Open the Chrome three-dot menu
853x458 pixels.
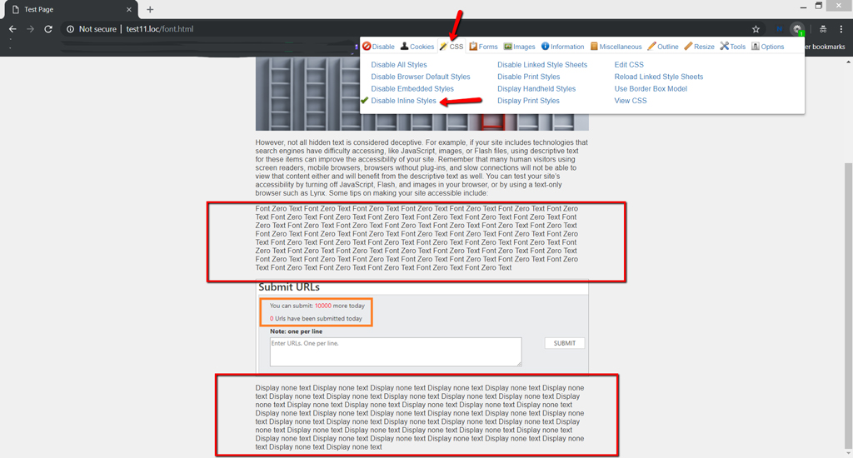841,29
